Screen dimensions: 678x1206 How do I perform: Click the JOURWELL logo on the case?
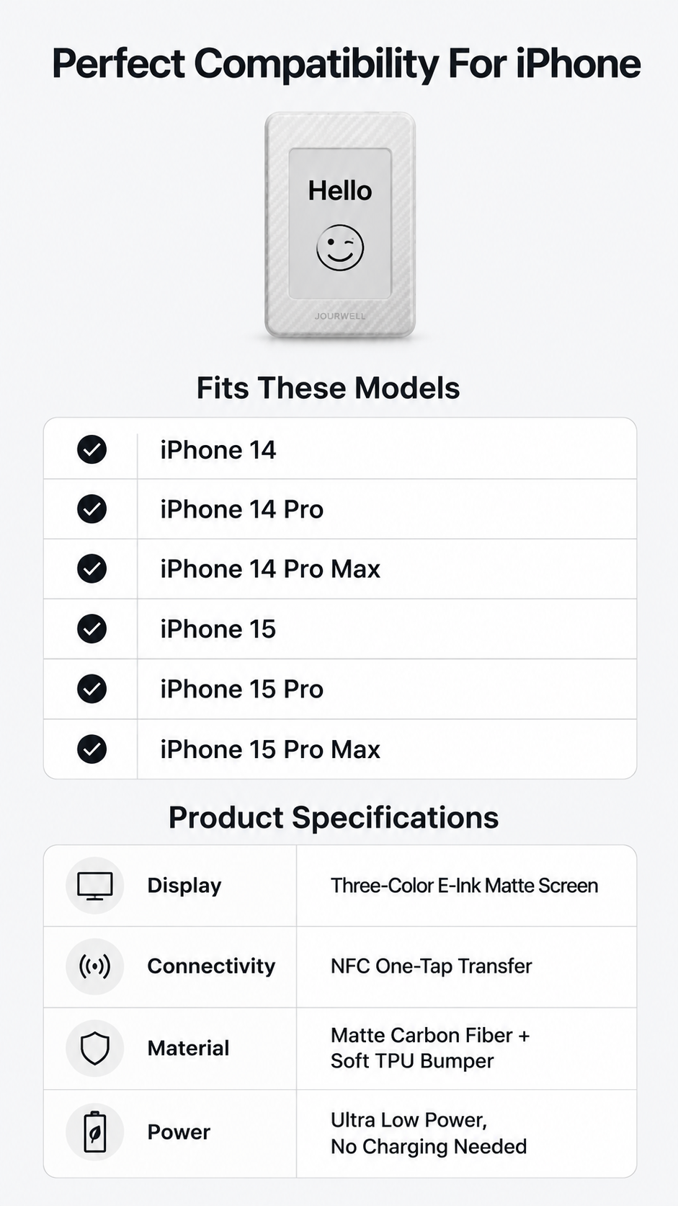(x=340, y=316)
